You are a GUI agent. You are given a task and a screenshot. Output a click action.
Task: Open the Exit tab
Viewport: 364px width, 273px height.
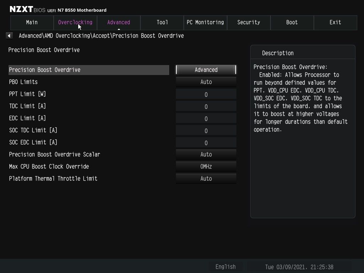336,22
